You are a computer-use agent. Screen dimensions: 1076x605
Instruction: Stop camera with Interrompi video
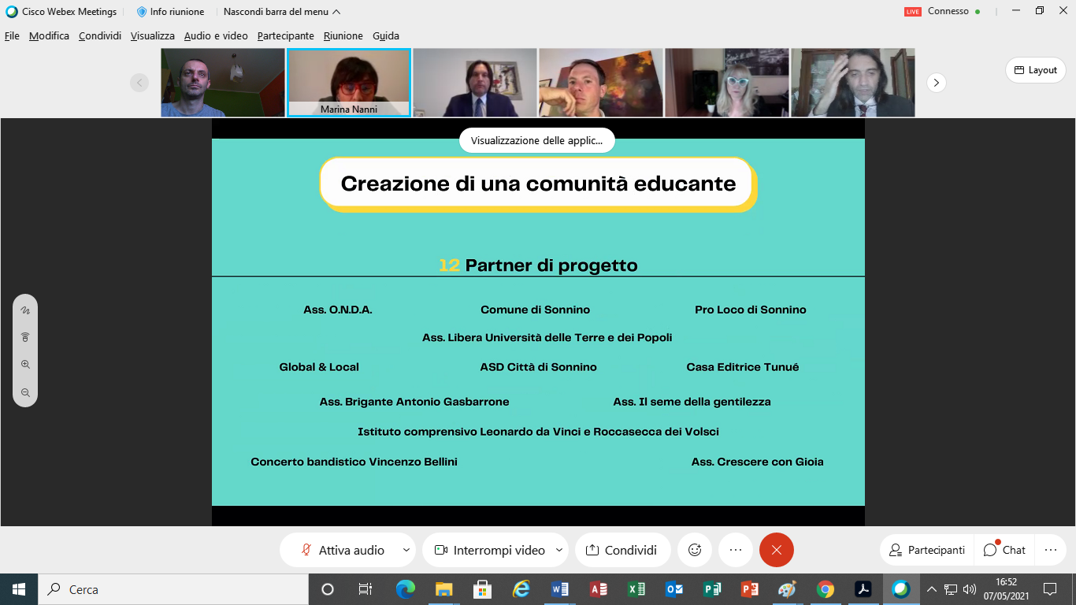[x=490, y=550]
